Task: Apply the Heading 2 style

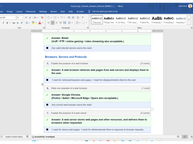Action: tap(169, 20)
